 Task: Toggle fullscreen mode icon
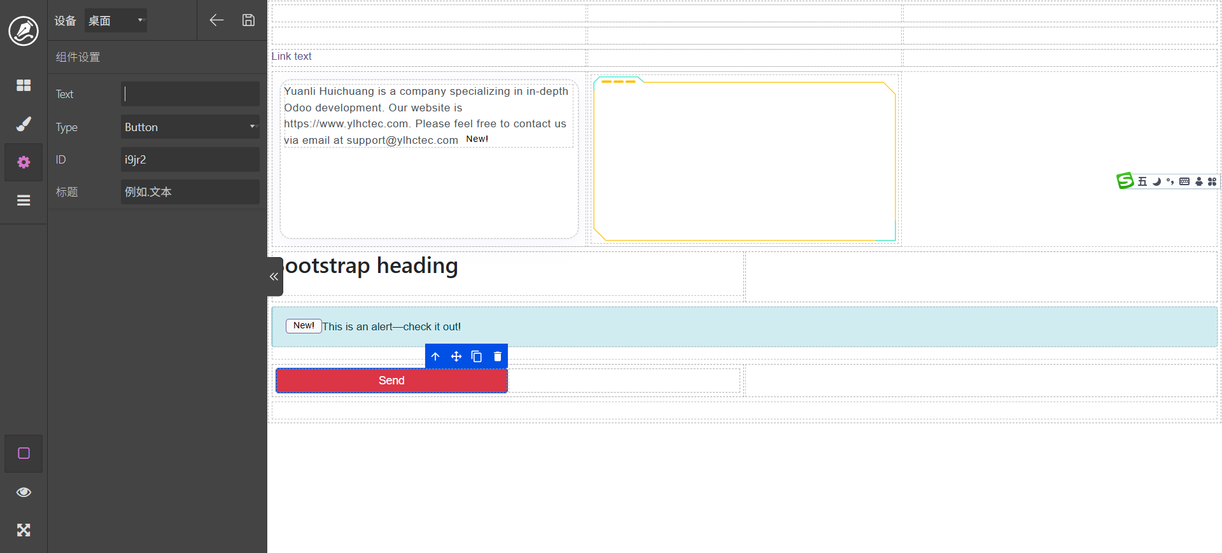tap(24, 530)
